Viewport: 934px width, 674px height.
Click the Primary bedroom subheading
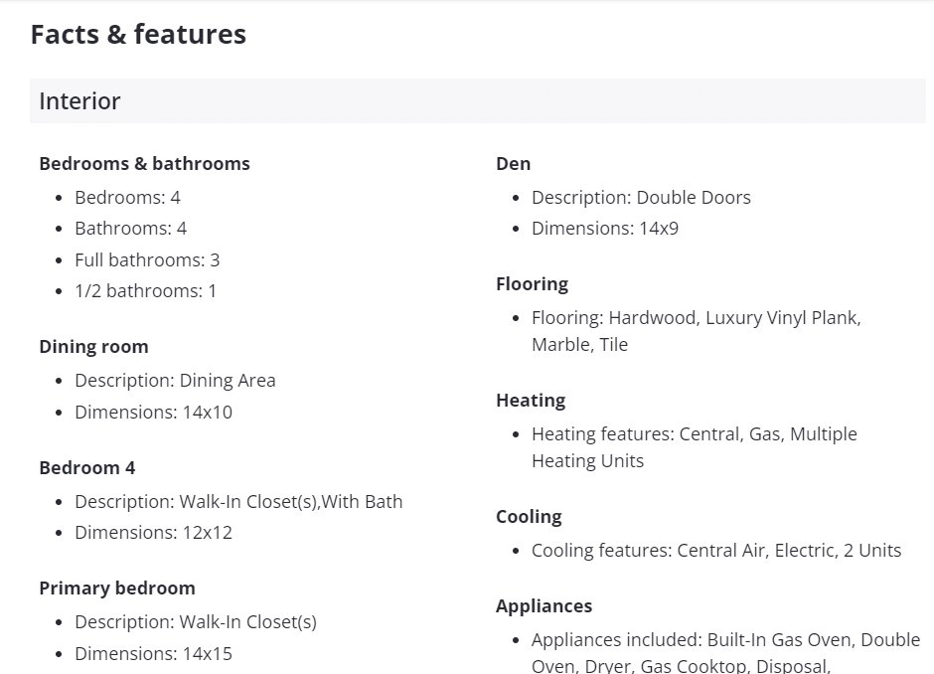pyautogui.click(x=117, y=589)
